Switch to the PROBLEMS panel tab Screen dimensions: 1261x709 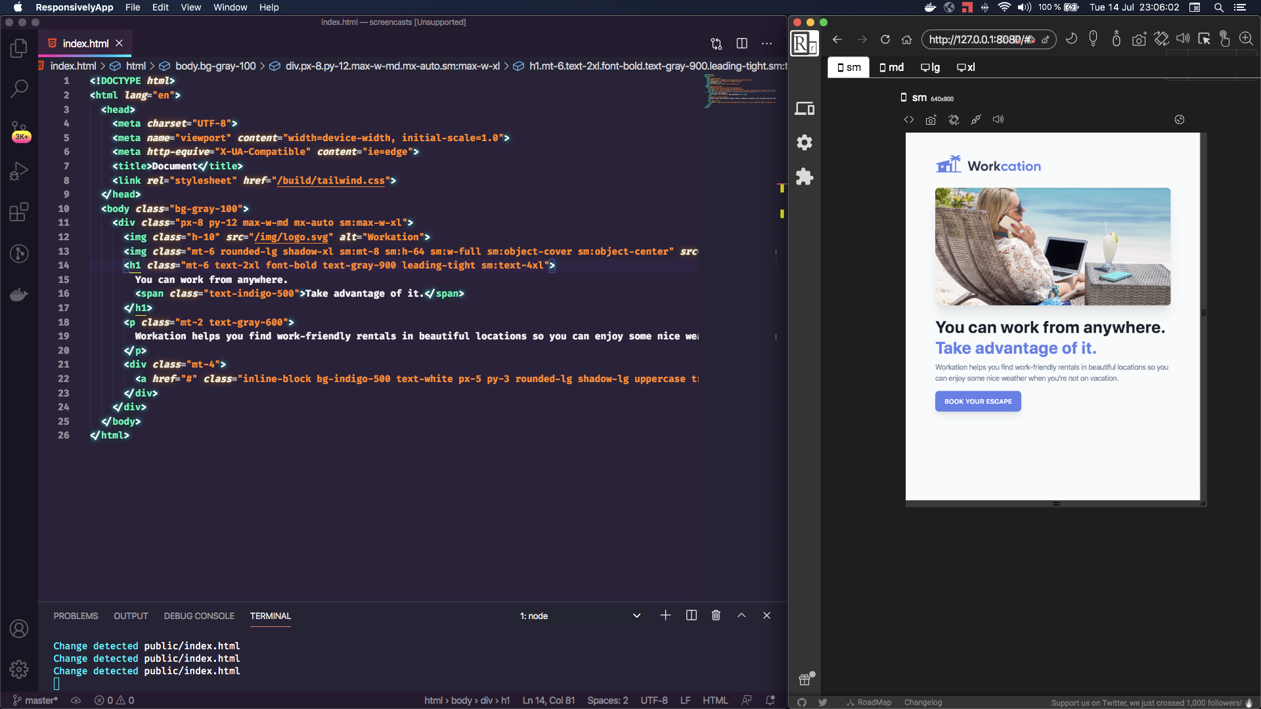[76, 616]
